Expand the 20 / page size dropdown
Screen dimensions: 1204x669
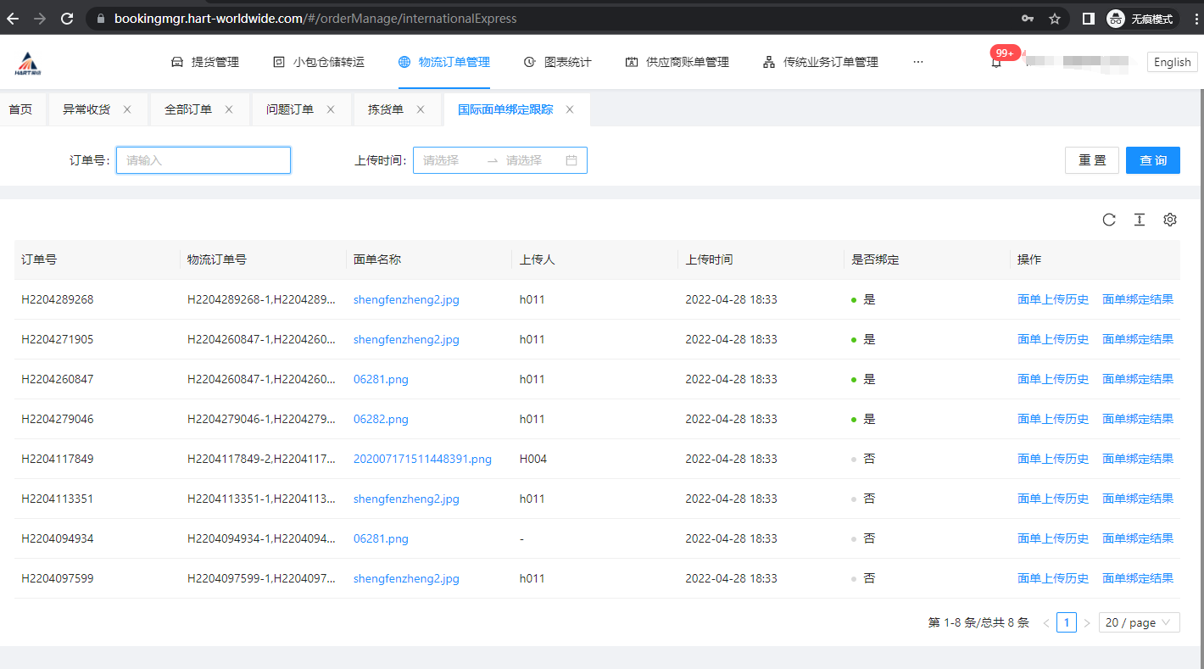point(1139,622)
